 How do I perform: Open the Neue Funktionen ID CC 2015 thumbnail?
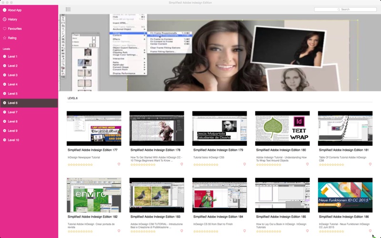point(345,195)
